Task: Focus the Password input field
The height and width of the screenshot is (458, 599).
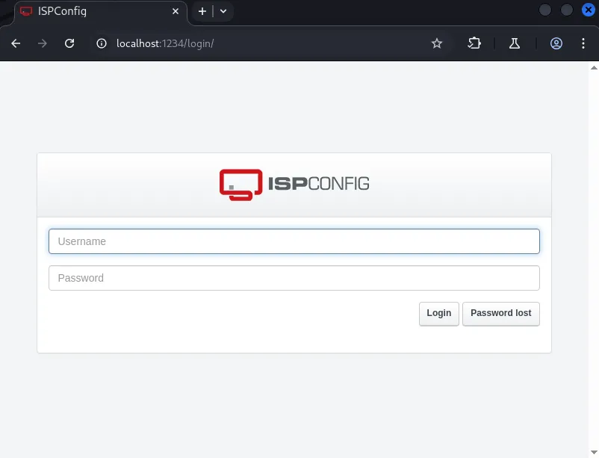Action: [x=294, y=278]
